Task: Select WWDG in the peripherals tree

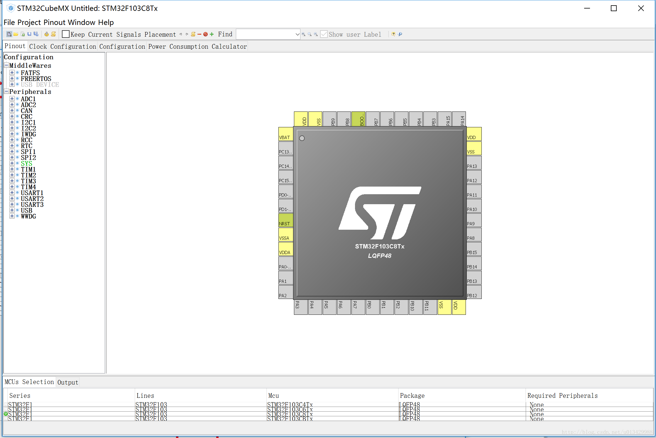Action: point(28,216)
